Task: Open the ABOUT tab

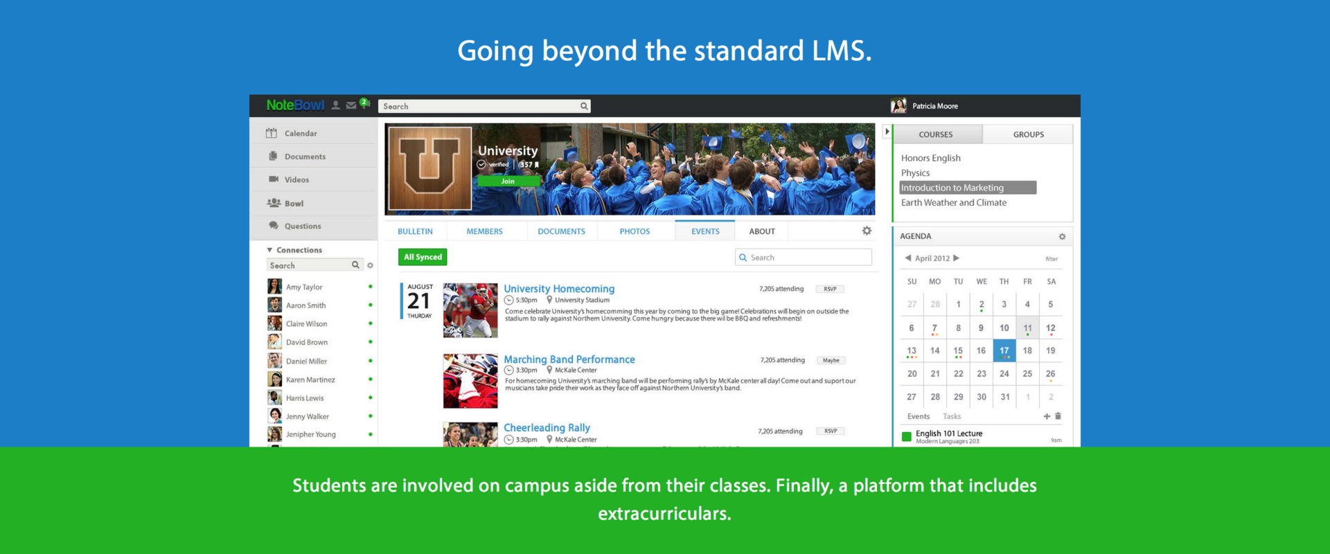Action: (762, 231)
